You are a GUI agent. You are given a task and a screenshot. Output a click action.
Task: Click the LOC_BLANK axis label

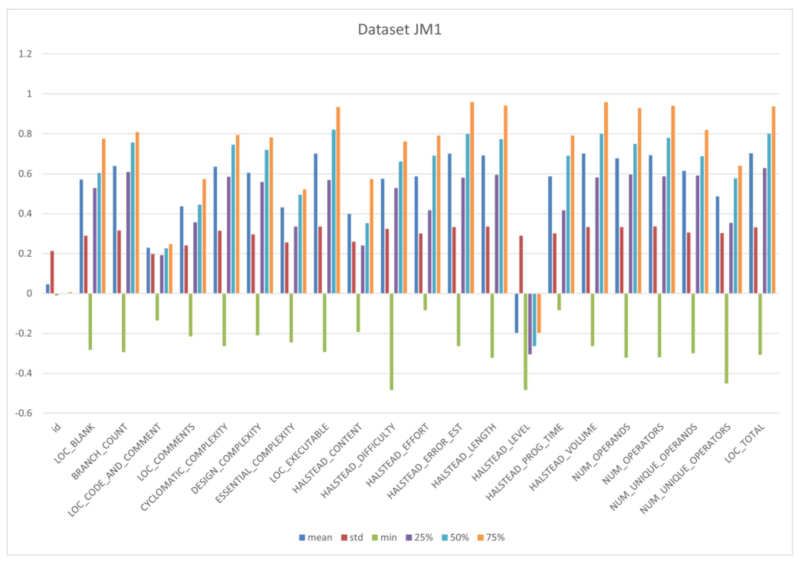click(x=74, y=443)
